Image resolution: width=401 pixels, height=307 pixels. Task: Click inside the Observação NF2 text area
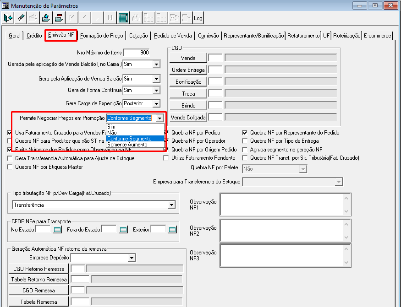281,231
